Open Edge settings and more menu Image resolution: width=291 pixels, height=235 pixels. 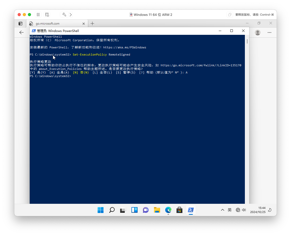coord(269,33)
